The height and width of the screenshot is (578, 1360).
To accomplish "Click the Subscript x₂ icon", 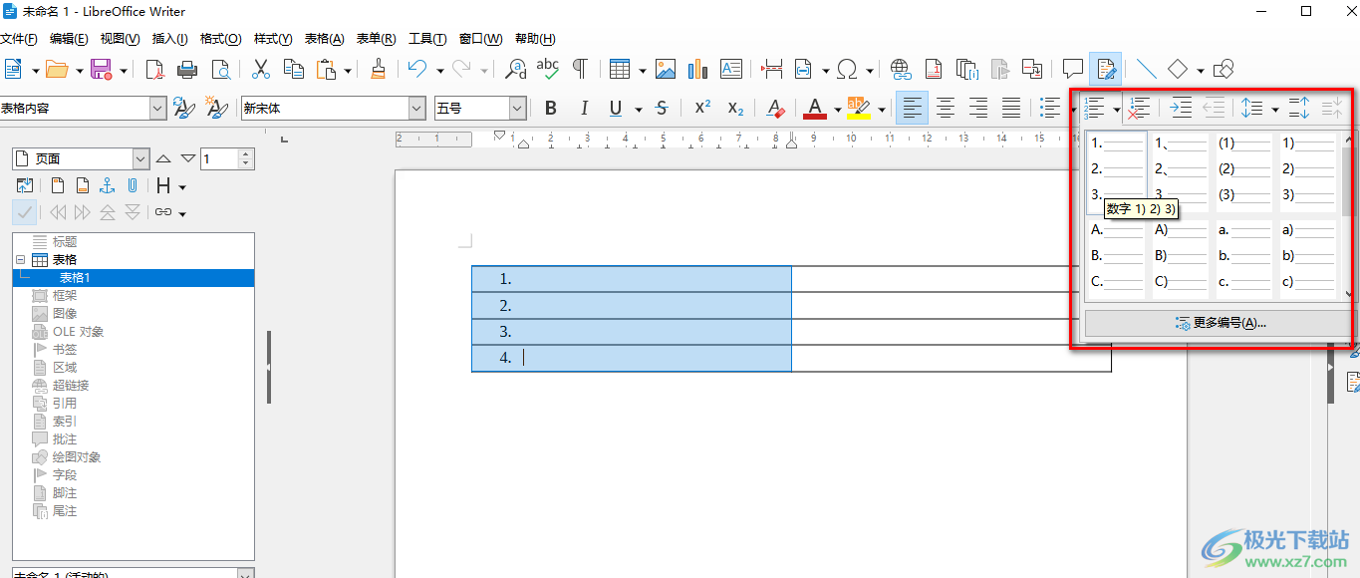I will (735, 108).
